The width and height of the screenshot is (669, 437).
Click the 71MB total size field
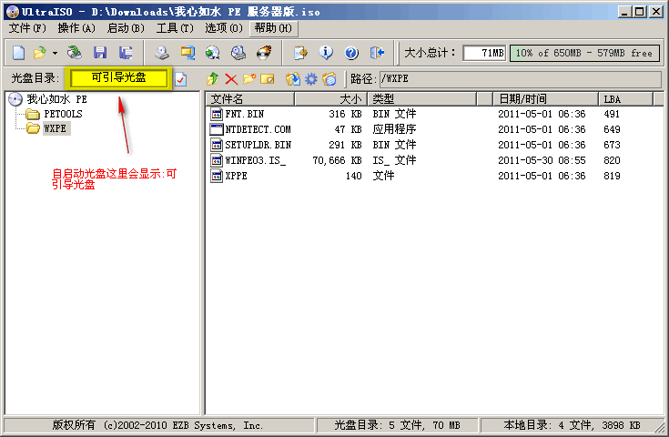(x=484, y=53)
